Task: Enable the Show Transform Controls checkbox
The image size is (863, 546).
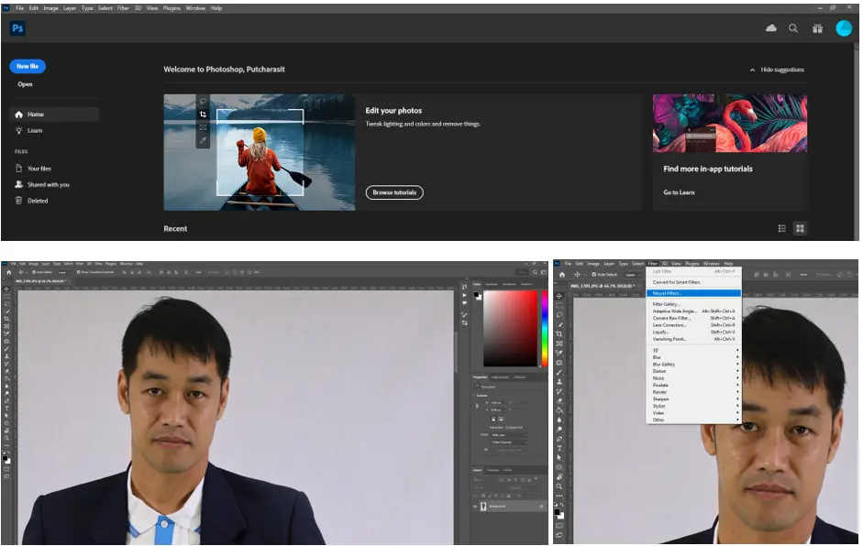Action: tap(80, 272)
